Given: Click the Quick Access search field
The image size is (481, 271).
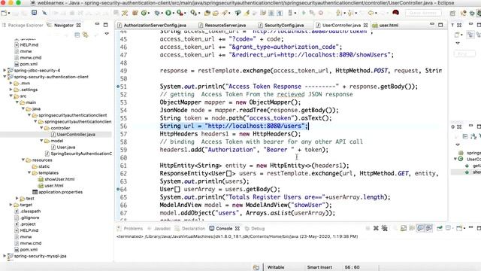Looking at the screenshot, I should pyautogui.click(x=423, y=13).
